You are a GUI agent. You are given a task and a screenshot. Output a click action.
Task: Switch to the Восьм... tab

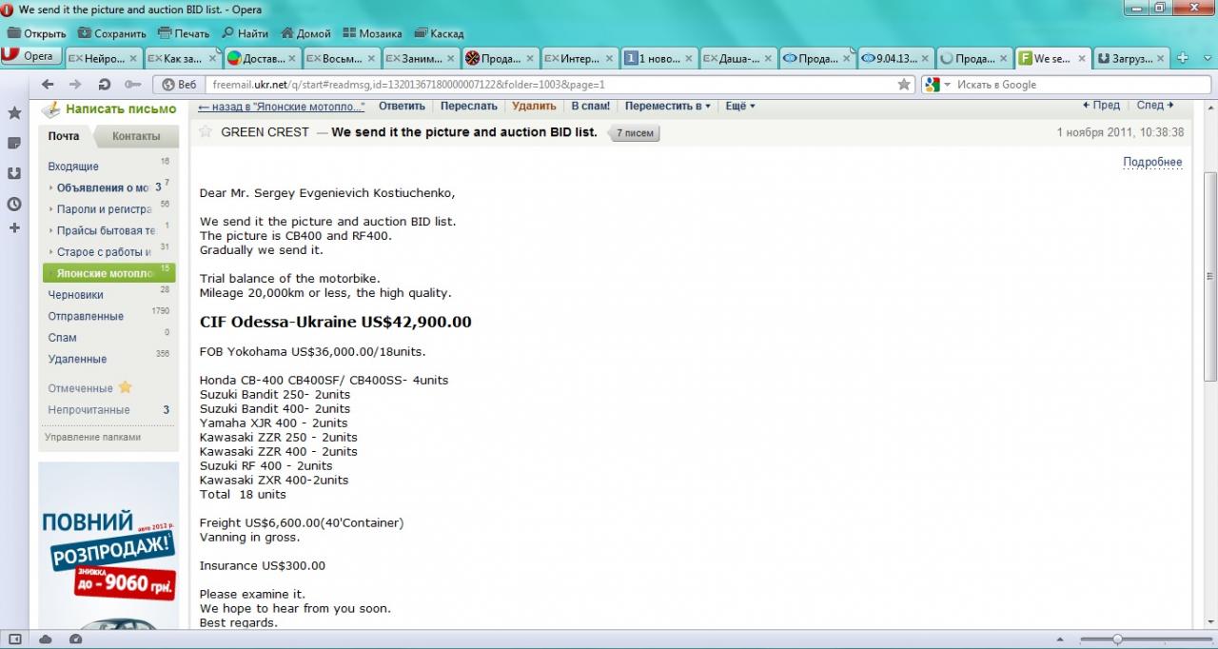click(x=341, y=58)
